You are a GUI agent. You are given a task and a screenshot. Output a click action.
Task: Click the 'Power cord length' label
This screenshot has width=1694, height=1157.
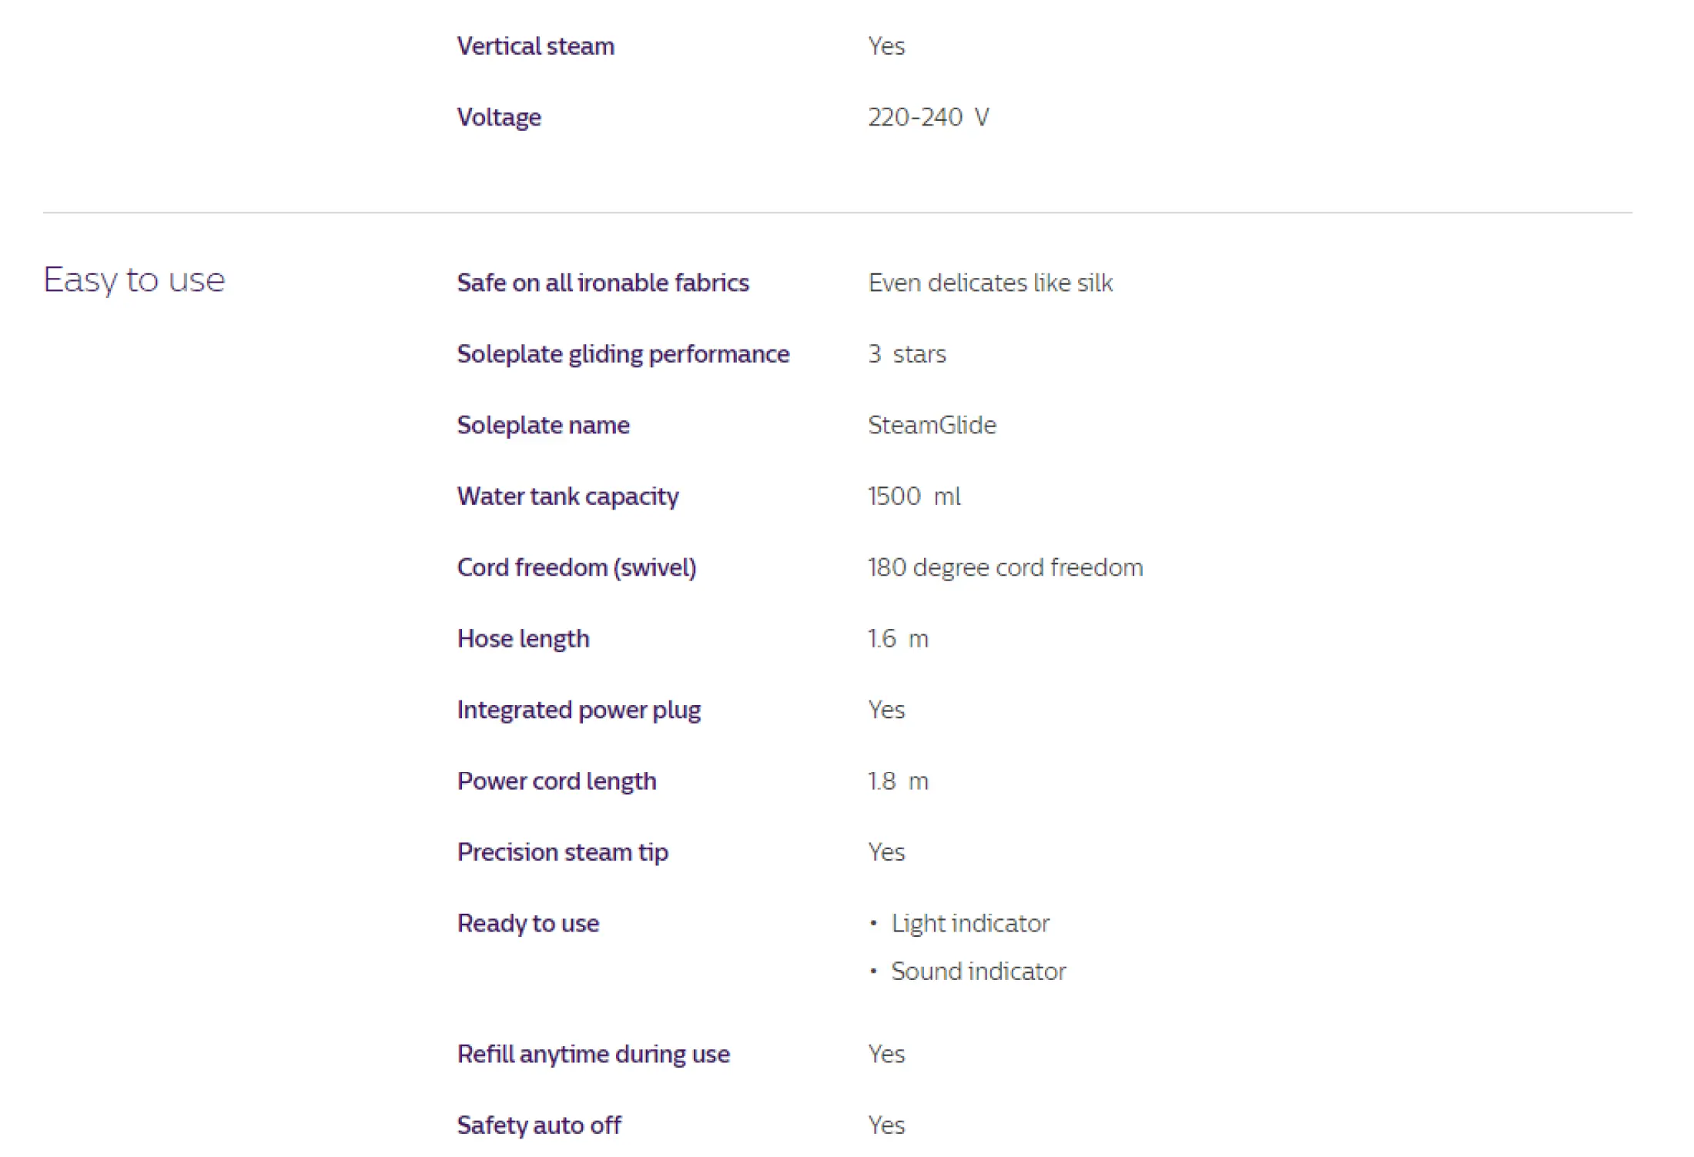tap(557, 781)
